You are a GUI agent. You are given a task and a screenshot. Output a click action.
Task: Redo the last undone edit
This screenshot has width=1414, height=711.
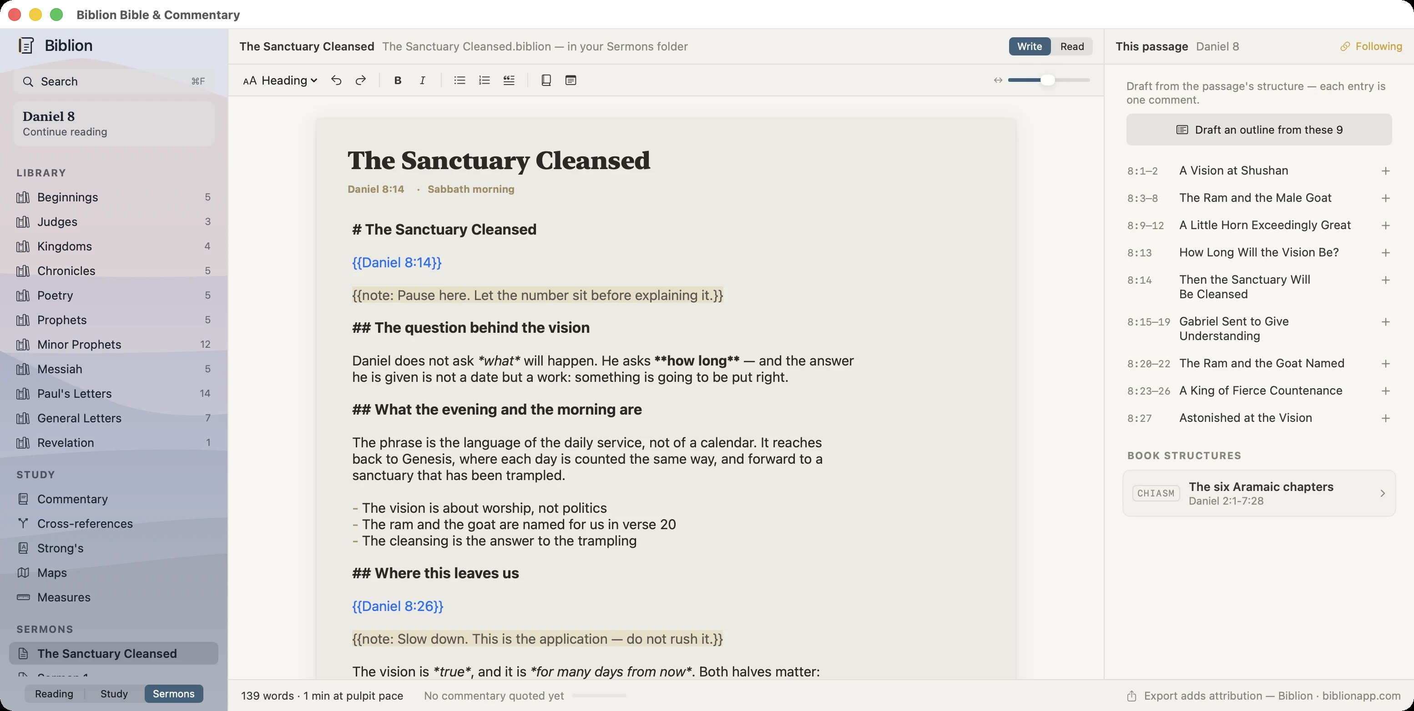[361, 80]
